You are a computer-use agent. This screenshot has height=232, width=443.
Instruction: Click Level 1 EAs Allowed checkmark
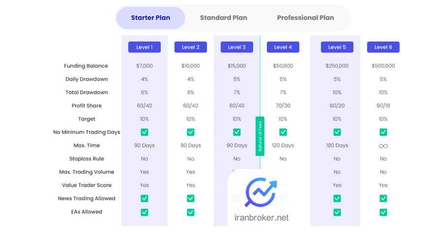(144, 212)
